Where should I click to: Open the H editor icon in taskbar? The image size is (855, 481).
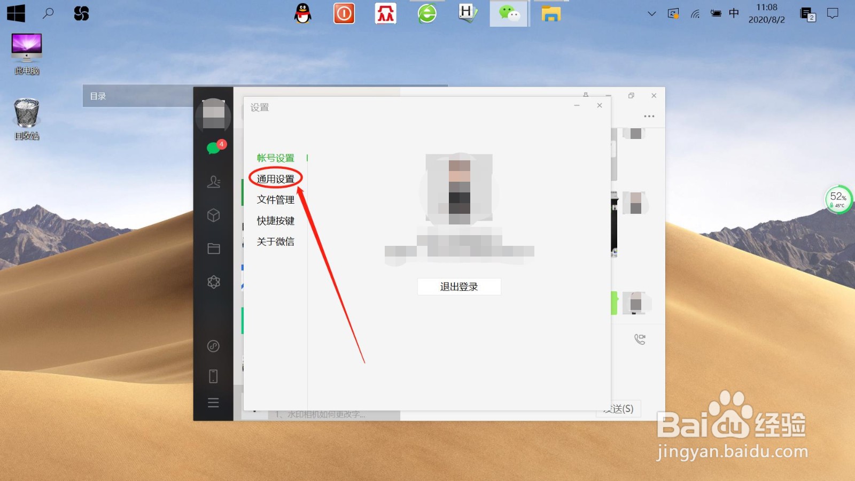[468, 13]
